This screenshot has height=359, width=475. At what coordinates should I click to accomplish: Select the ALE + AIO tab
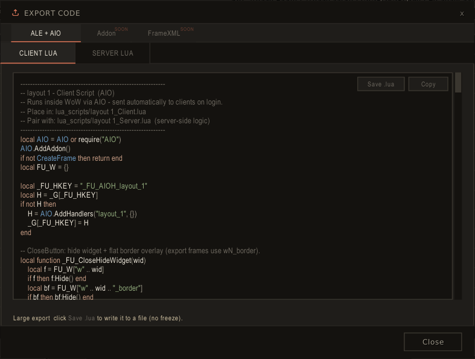pyautogui.click(x=46, y=33)
